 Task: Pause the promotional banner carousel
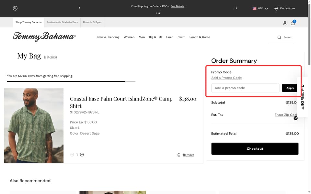(15, 8)
